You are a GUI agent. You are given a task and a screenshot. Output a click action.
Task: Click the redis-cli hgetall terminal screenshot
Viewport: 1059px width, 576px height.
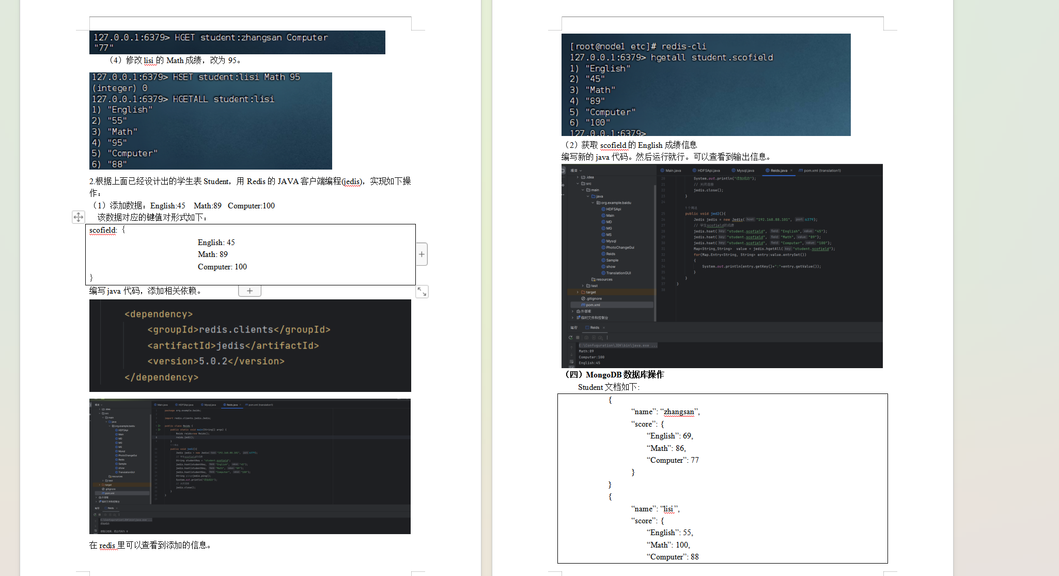(706, 85)
